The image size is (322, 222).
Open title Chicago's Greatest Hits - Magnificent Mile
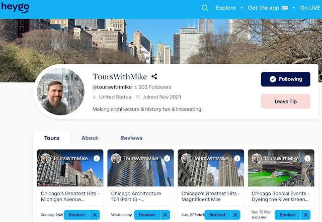coord(210,196)
